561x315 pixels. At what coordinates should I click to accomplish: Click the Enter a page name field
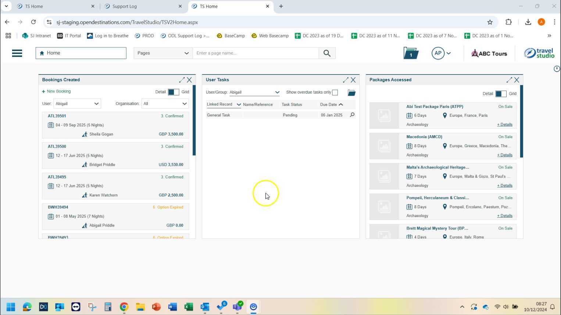click(256, 53)
